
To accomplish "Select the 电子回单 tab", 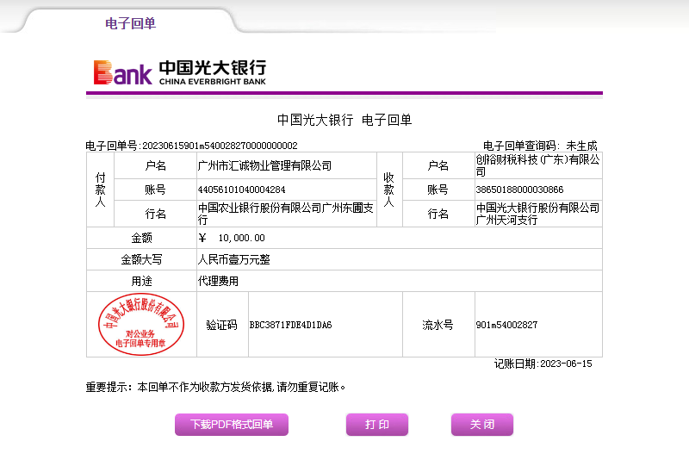I will (x=130, y=23).
